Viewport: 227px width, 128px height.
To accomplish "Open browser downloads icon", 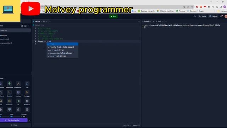I will [x=217, y=7].
